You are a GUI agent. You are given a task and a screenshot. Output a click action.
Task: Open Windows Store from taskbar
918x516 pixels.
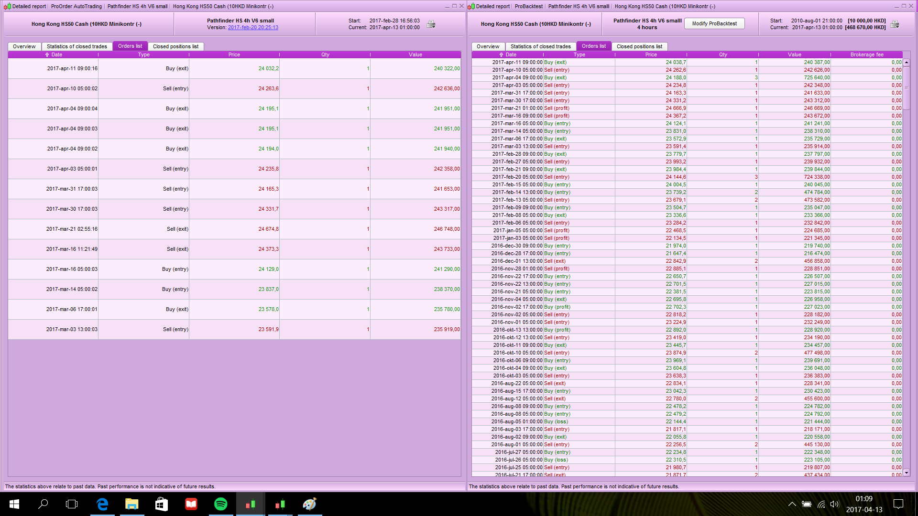162,504
